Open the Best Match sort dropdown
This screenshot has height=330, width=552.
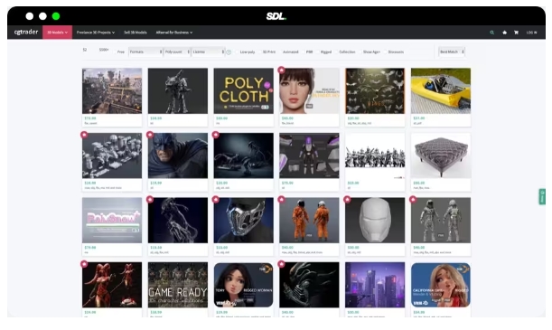452,52
